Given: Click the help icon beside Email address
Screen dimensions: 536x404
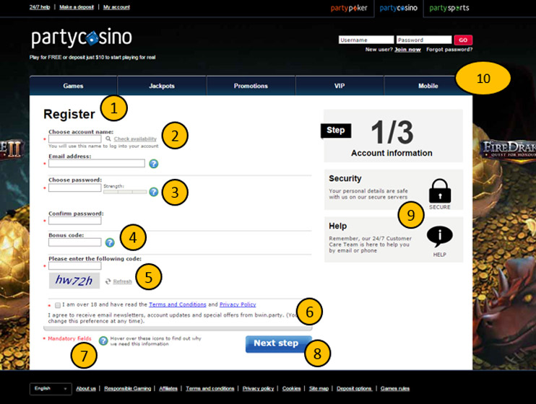Looking at the screenshot, I should 153,164.
